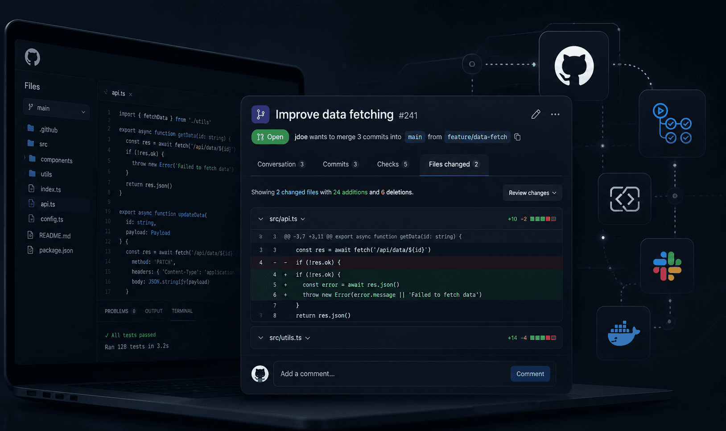Click the '6 deletions' text
Viewport: 726px width, 431px height.
pyautogui.click(x=397, y=192)
